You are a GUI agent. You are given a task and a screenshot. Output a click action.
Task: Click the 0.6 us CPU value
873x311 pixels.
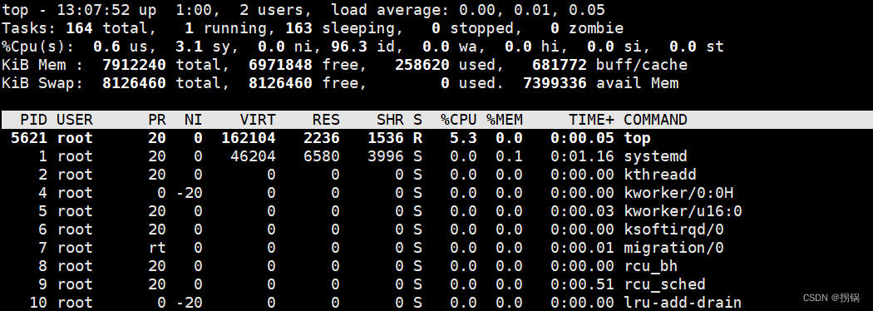tap(107, 47)
